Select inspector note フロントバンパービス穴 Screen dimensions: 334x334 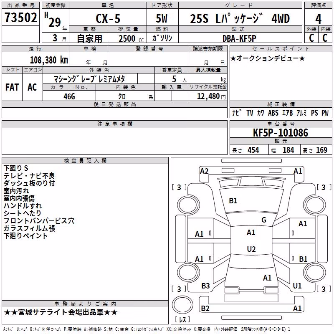click(39, 221)
